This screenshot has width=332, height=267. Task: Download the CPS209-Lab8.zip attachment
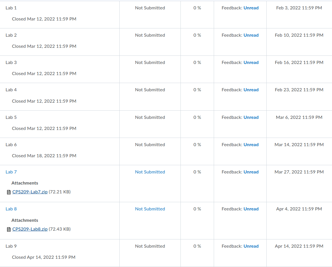tap(30, 229)
